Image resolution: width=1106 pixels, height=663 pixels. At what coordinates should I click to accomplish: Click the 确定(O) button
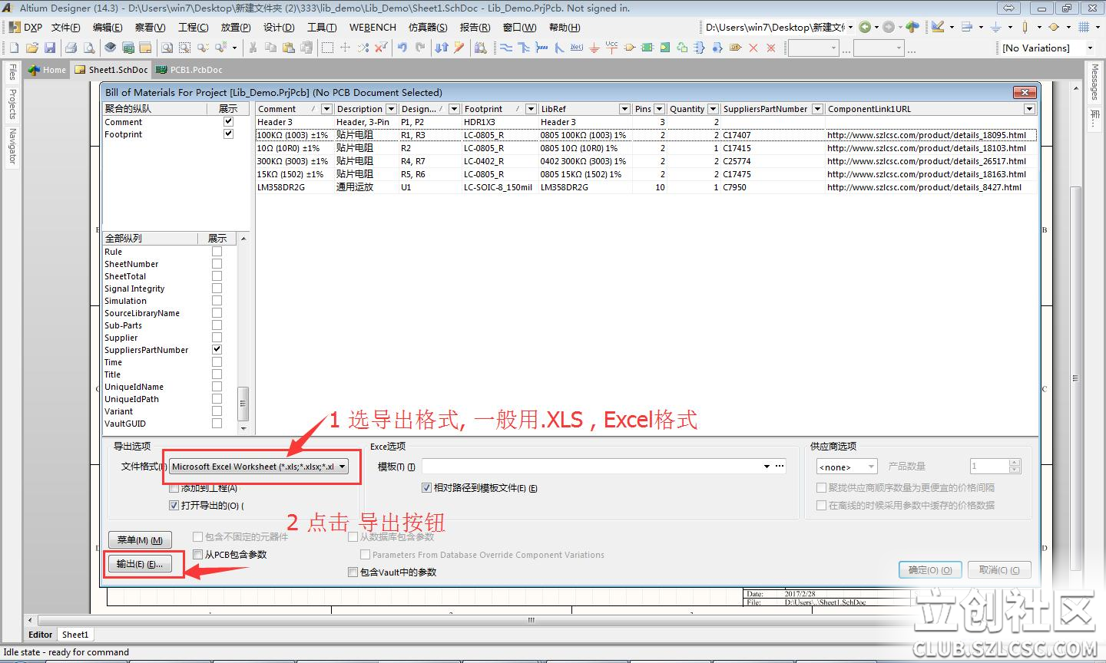[930, 570]
